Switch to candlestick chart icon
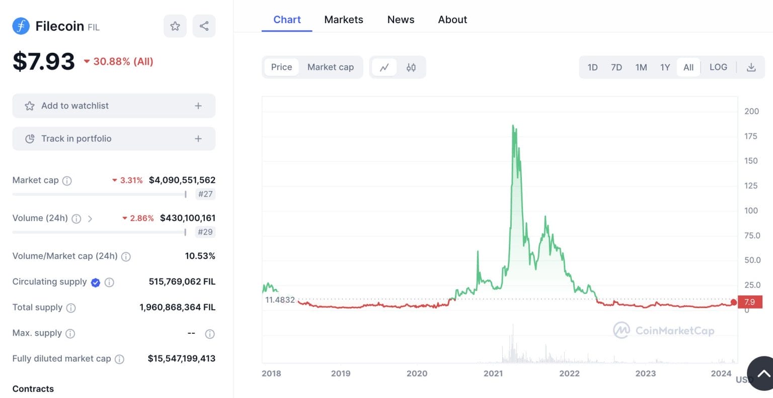This screenshot has width=773, height=398. (x=411, y=67)
